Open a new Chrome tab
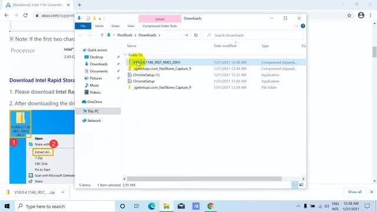377x212 pixels. (80, 5)
